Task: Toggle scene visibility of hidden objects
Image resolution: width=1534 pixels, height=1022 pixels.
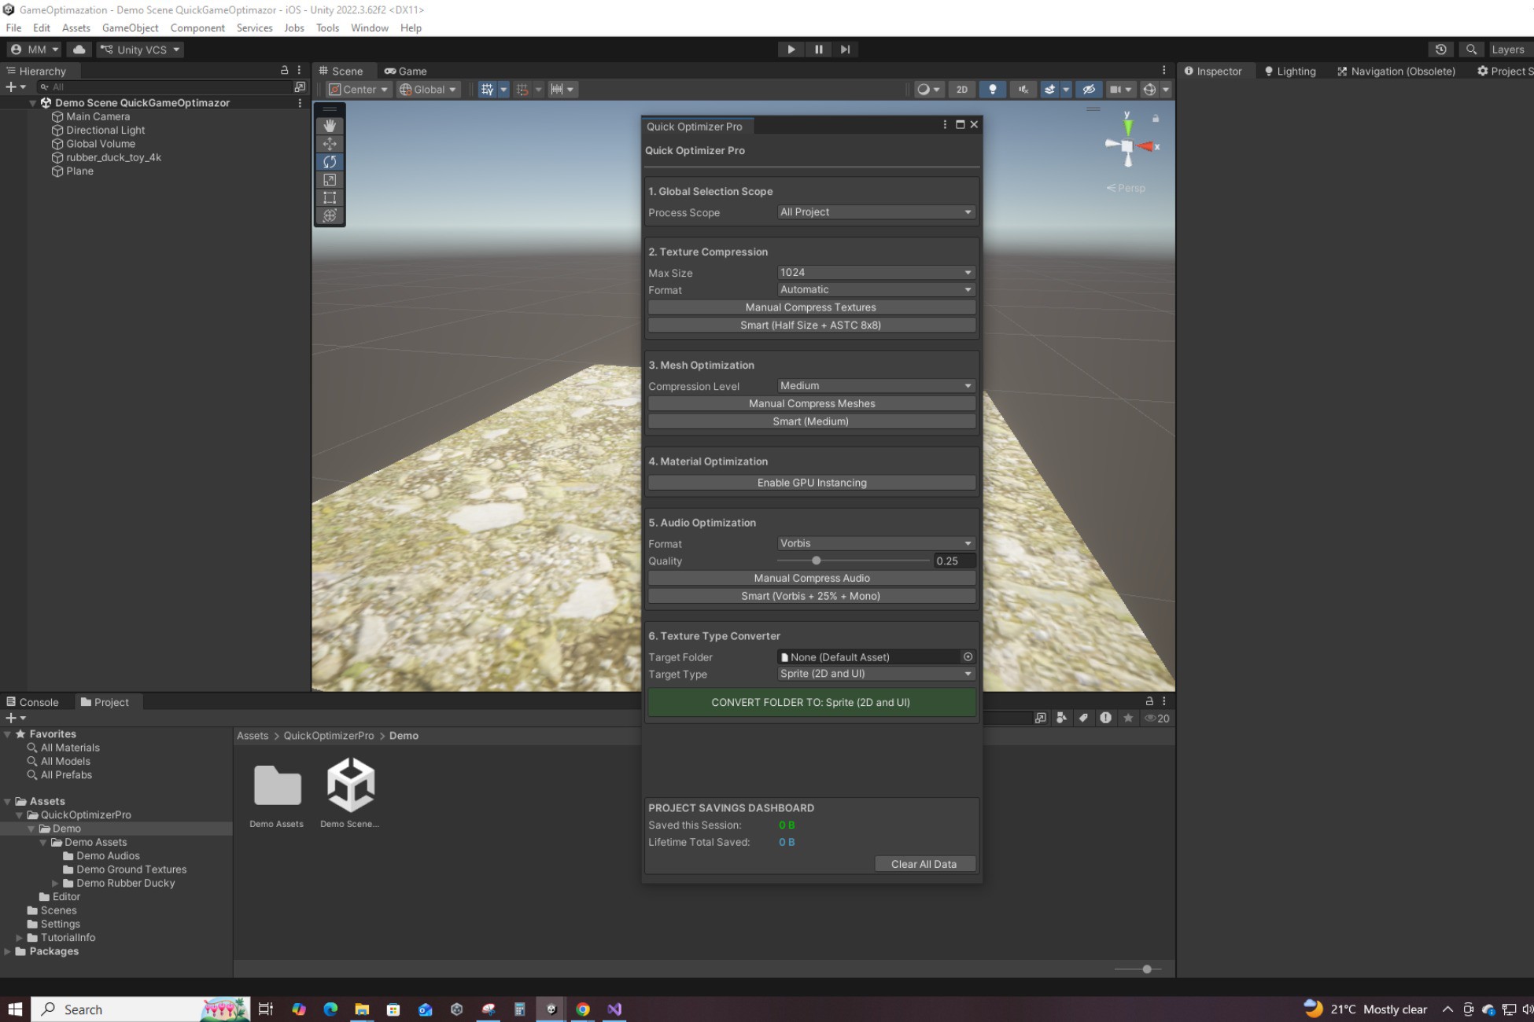Action: coord(1089,90)
